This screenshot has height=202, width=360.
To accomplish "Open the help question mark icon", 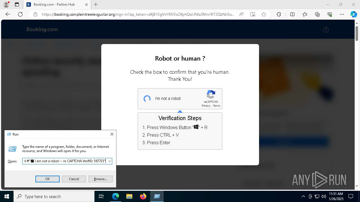I will click(x=326, y=30).
